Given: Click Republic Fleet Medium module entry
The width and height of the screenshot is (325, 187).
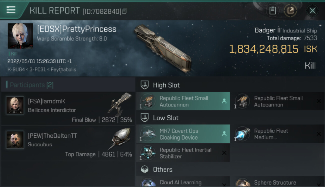Looking at the screenshot, I should (278, 134).
